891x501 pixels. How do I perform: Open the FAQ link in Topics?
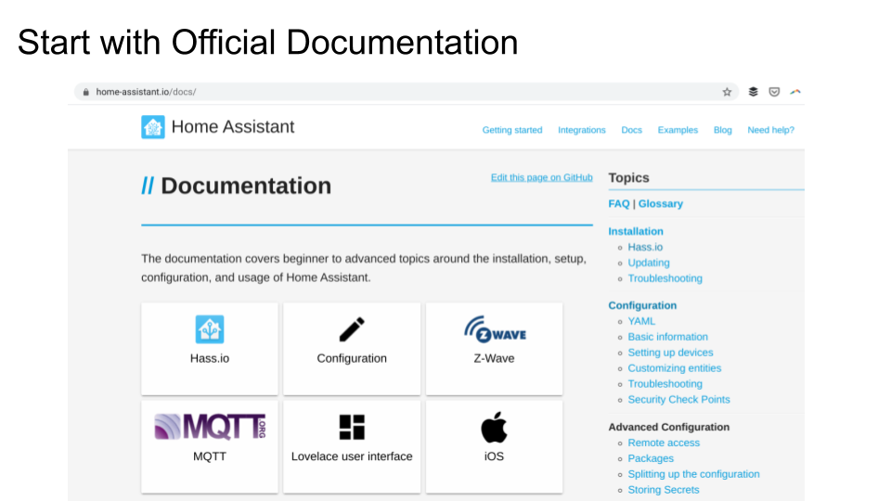pos(619,204)
